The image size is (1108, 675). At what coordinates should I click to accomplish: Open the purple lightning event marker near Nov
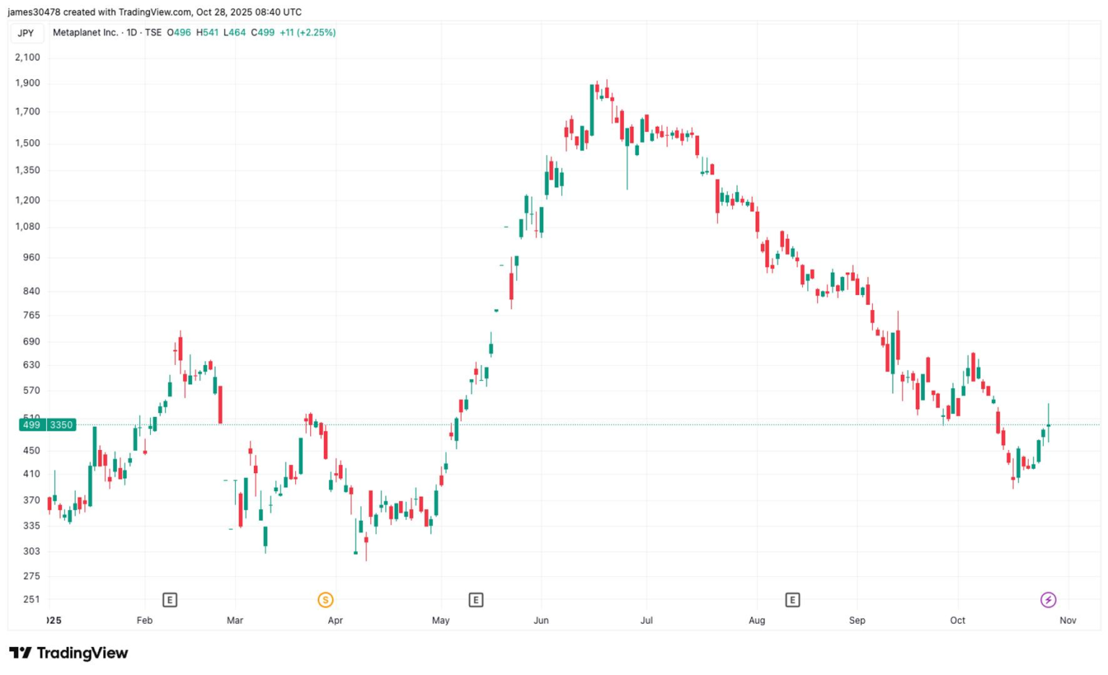1047,599
